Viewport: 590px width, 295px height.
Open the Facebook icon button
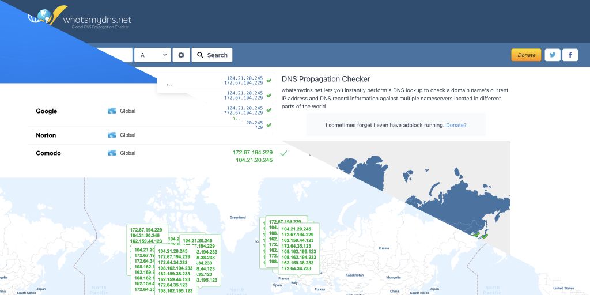pyautogui.click(x=570, y=55)
